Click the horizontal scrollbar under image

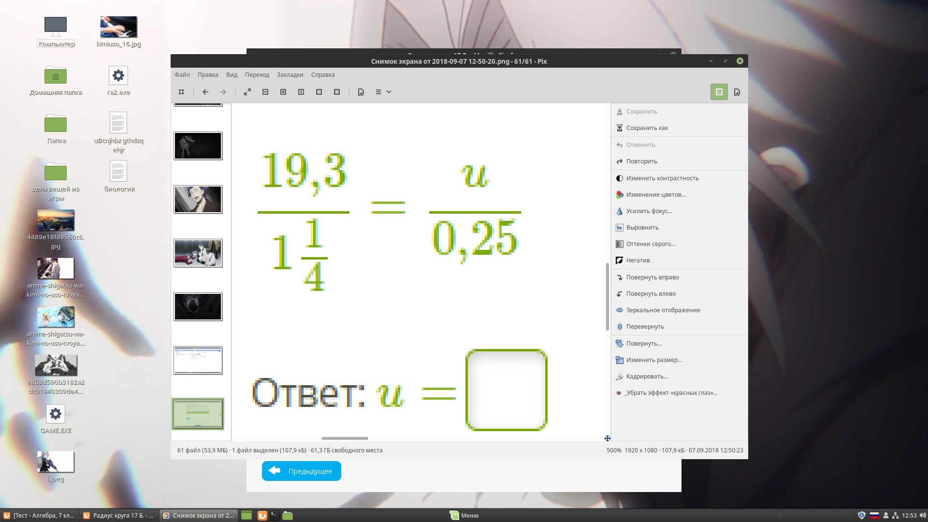pos(345,438)
